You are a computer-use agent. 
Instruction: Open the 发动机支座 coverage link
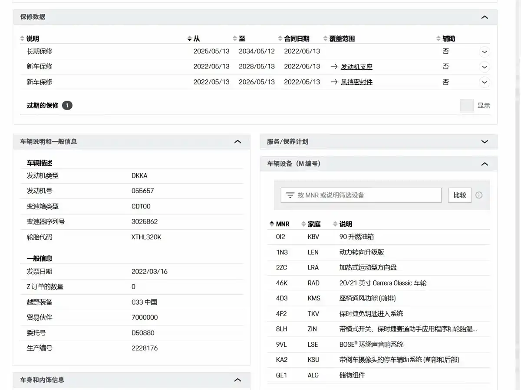356,67
